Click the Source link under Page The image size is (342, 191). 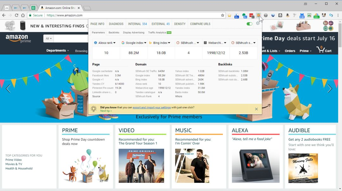96,96
